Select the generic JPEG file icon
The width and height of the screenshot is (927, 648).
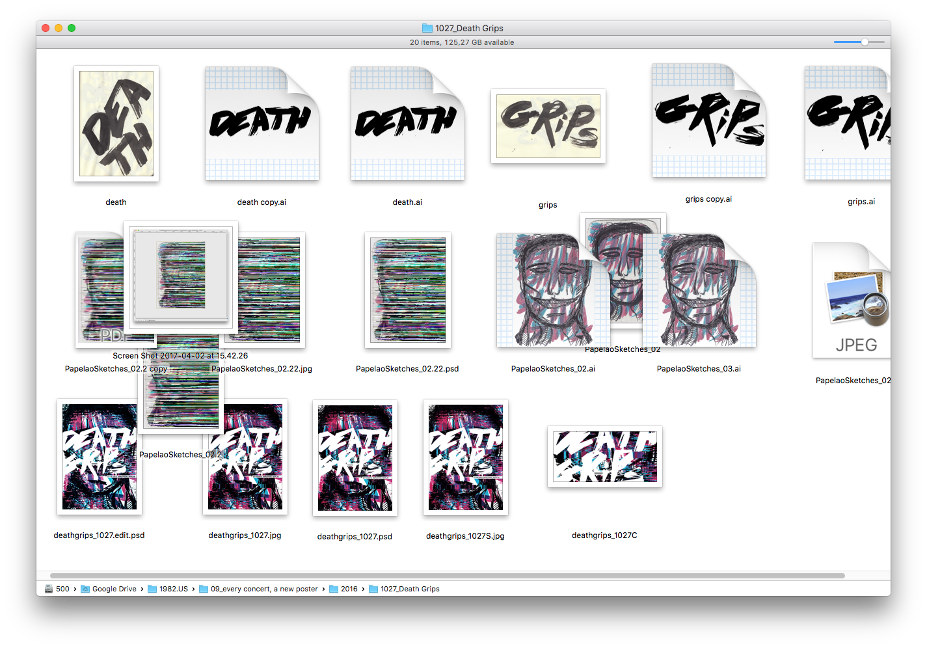(x=852, y=301)
